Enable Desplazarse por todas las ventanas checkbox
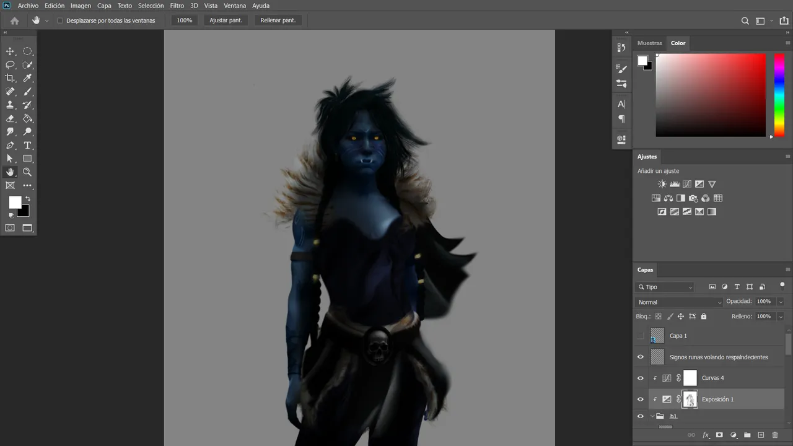The image size is (793, 446). 60,20
